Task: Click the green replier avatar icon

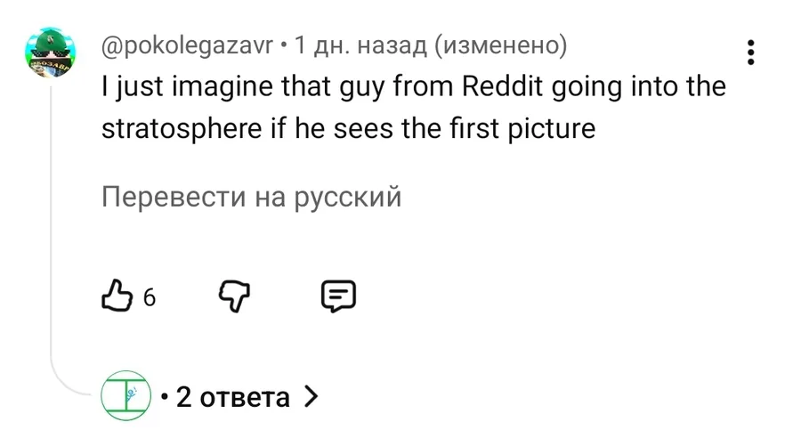Action: [122, 395]
